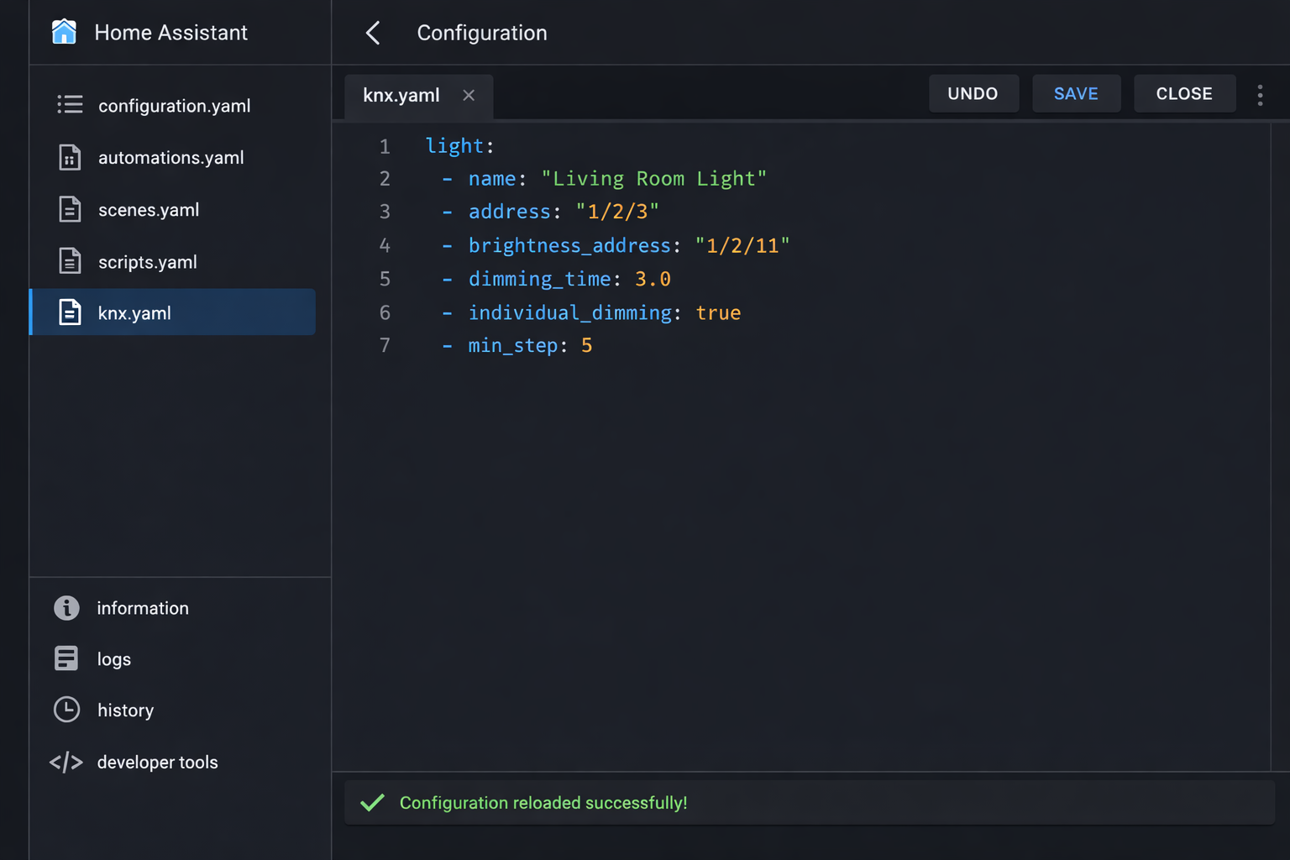Open the configuration.yaml list icon

click(70, 105)
